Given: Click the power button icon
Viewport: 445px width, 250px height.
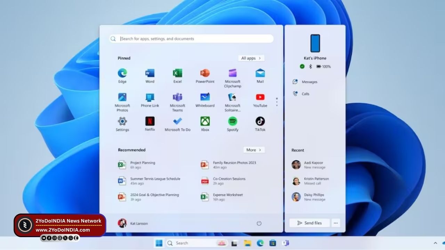Looking at the screenshot, I should [259, 223].
